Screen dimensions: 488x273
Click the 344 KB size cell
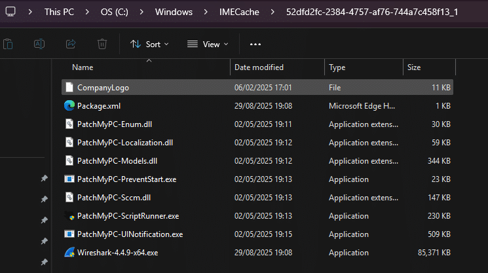(439, 161)
